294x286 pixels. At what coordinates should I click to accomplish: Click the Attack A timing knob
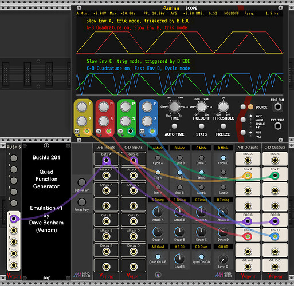[x=158, y=212]
